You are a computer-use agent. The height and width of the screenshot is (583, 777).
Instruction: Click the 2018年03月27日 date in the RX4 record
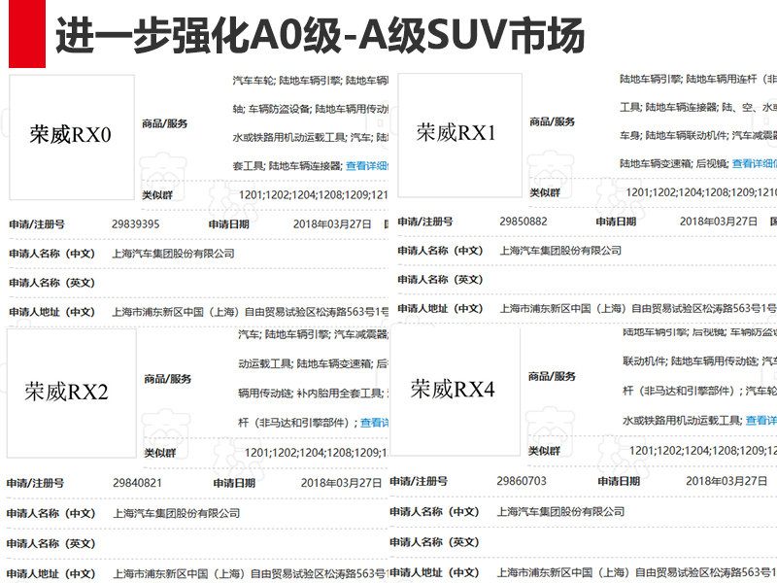(726, 481)
